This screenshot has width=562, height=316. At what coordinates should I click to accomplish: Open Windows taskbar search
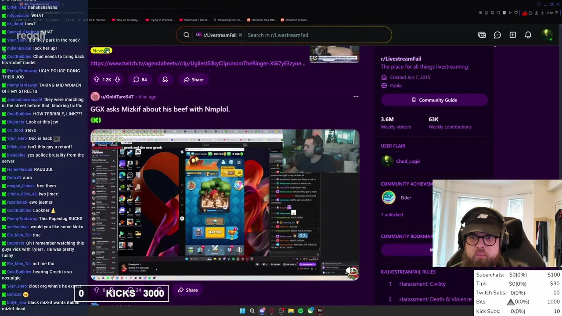252,311
